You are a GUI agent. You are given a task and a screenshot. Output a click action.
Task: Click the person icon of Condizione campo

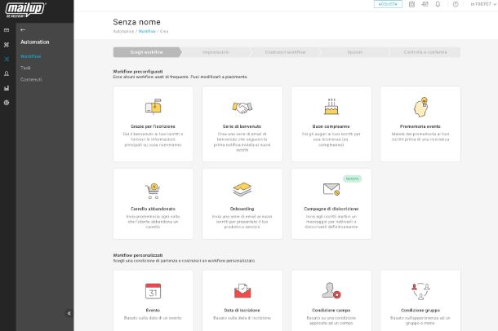point(331,290)
